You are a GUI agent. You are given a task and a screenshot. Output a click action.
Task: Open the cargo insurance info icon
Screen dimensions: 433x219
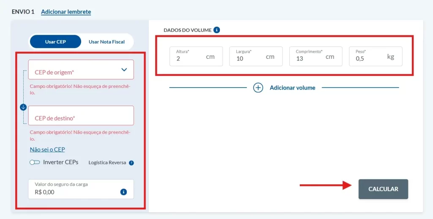click(x=123, y=192)
